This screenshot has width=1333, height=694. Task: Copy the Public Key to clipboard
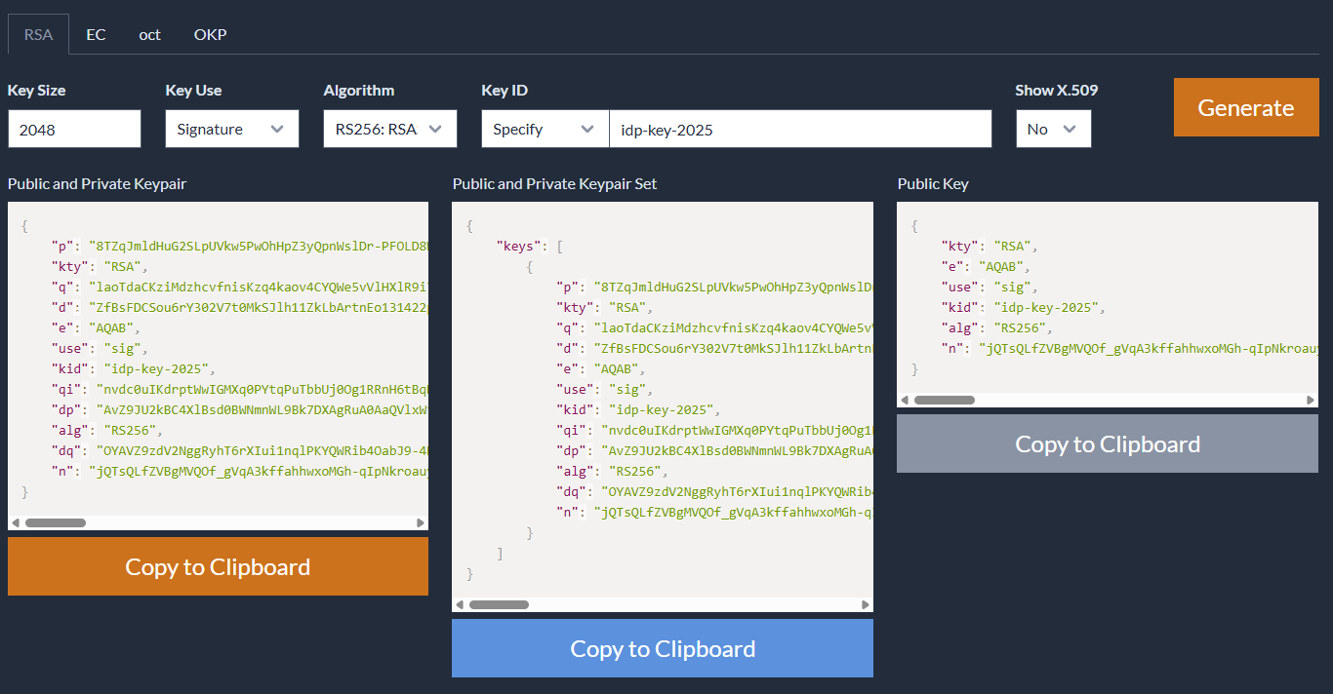(1108, 443)
